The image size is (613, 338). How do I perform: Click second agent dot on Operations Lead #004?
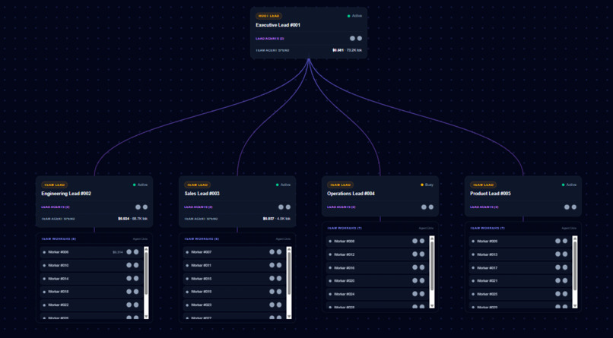[x=430, y=207]
